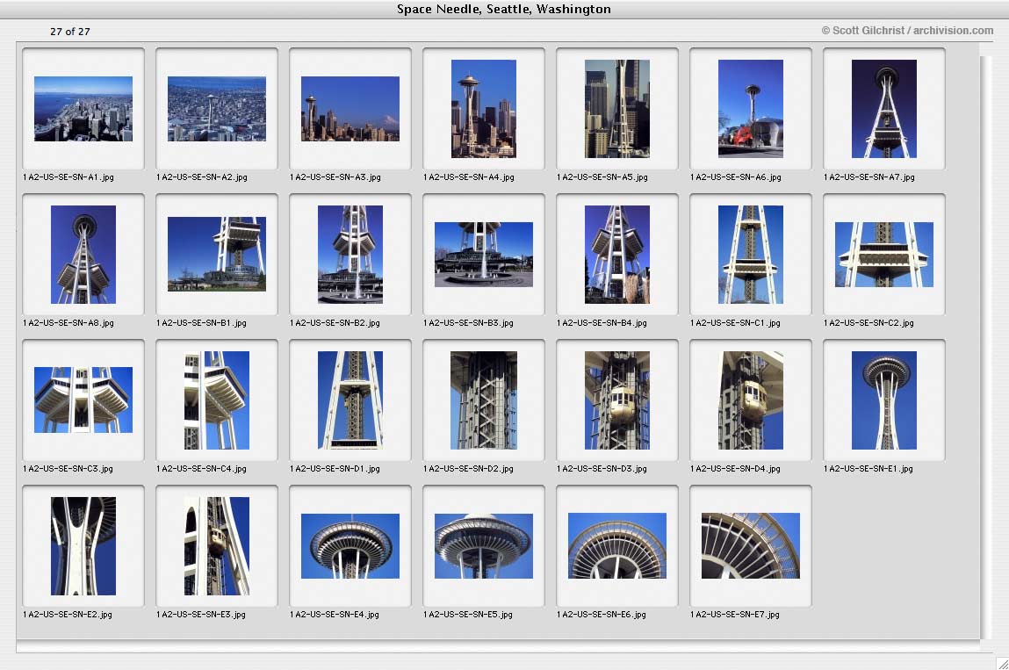This screenshot has height=670, width=1009.
Task: Click the caption "1A2-US-SE-SN-E1.jpg"
Action: click(868, 469)
